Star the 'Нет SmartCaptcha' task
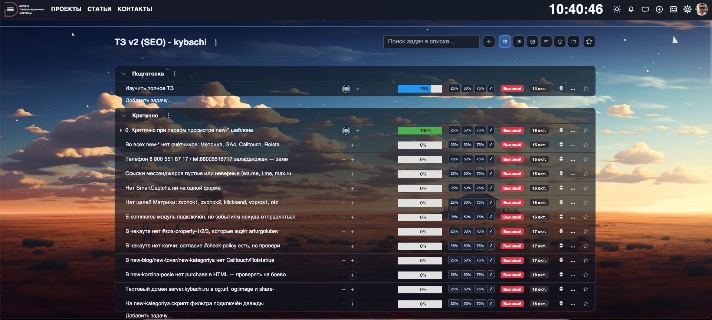Screen dimensions: 712x320 (586, 188)
